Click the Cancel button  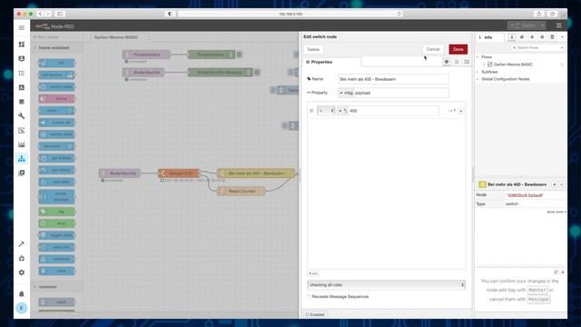(432, 49)
